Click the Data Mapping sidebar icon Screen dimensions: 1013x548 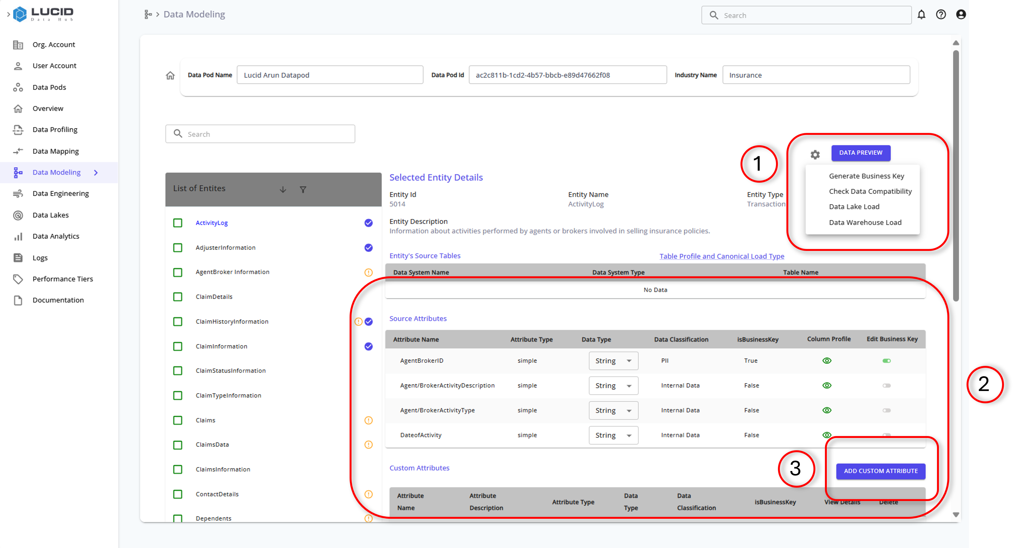[x=18, y=150]
